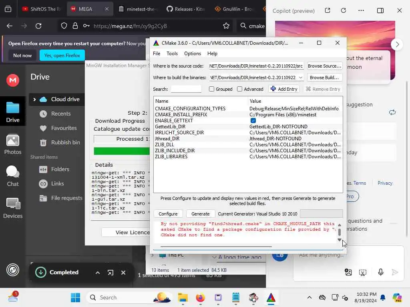Select the CMAKE_INSTALL_PREFIX row
This screenshot has height=307, width=410.
(248, 115)
